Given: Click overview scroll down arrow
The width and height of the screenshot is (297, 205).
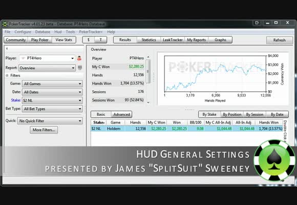Looking at the screenshot, I should pos(148,102).
